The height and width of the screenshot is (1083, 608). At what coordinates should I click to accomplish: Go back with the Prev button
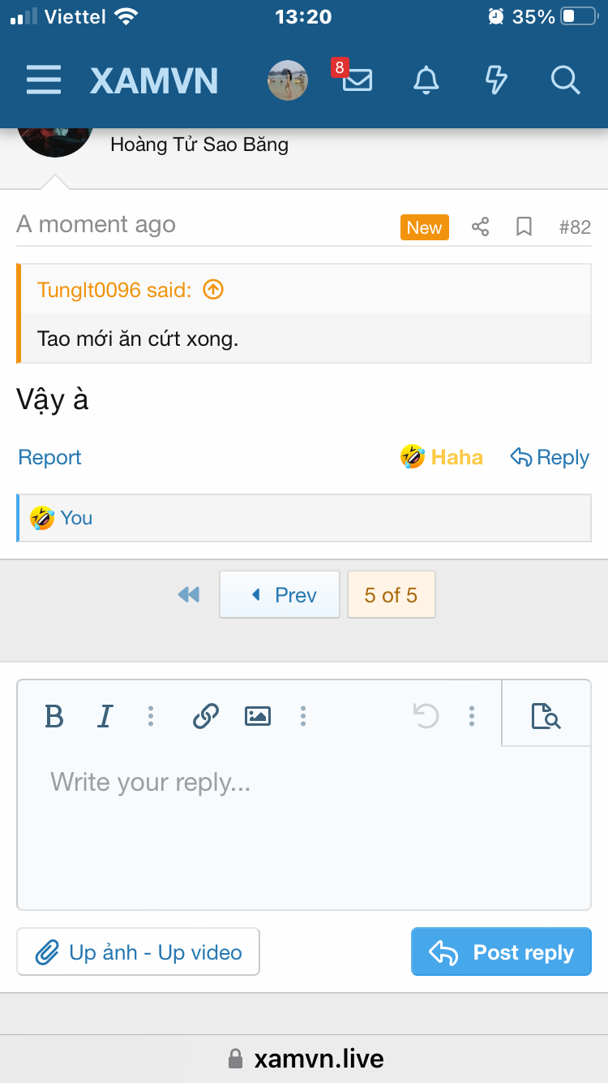(x=279, y=594)
